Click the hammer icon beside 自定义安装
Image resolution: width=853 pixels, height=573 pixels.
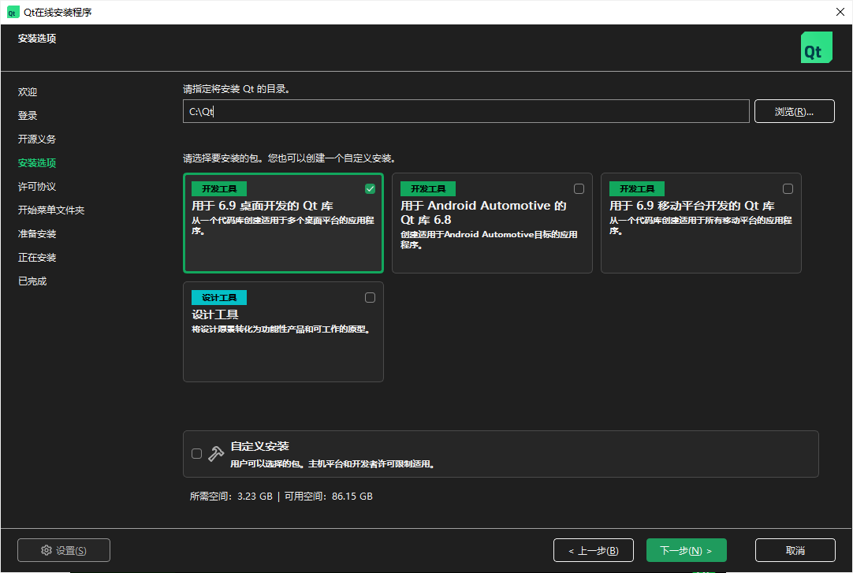216,453
